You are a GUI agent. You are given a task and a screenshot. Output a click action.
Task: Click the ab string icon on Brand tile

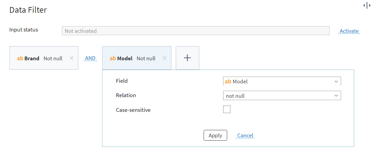[x=20, y=58]
